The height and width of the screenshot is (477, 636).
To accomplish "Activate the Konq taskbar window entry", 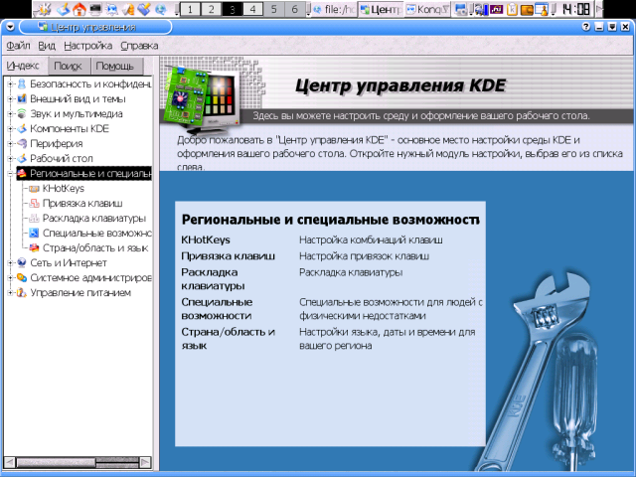I will pos(428,9).
